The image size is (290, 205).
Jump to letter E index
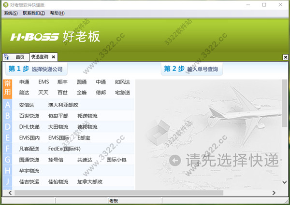(x=7, y=137)
